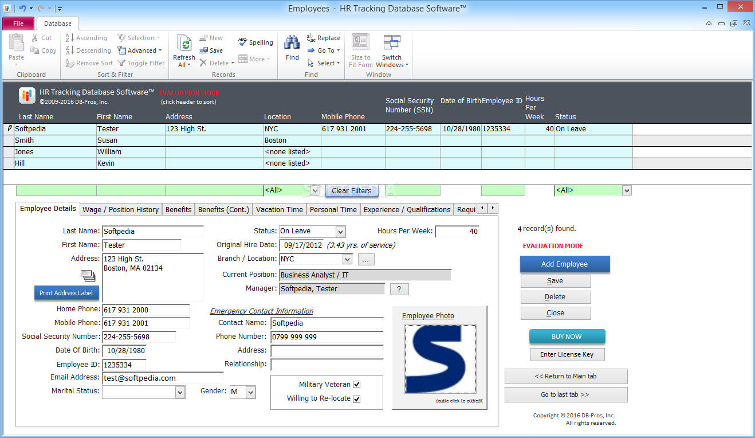Click the Find binoculars icon

[x=292, y=43]
